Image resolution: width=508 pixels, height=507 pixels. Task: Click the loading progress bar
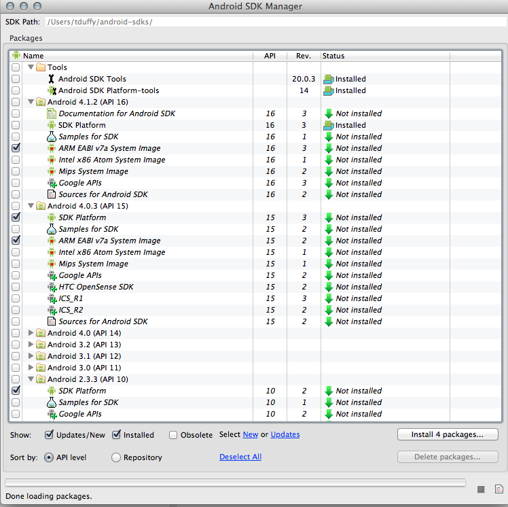(235, 483)
